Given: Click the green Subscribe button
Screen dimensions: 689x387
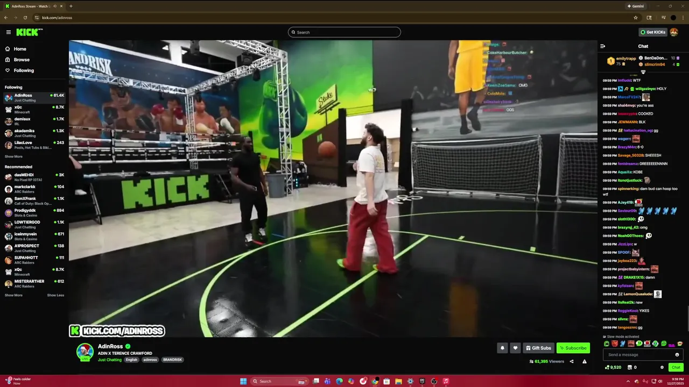Looking at the screenshot, I should pos(573,348).
